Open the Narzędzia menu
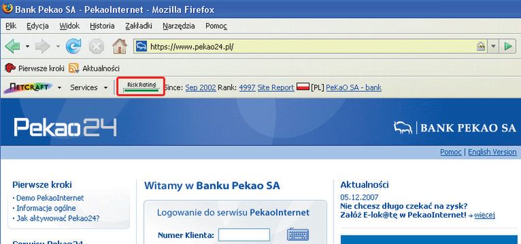The image size is (521, 244). 179,26
